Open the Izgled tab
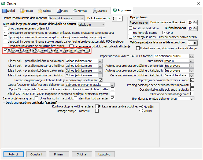203x160 pixels. [x=9, y=11]
